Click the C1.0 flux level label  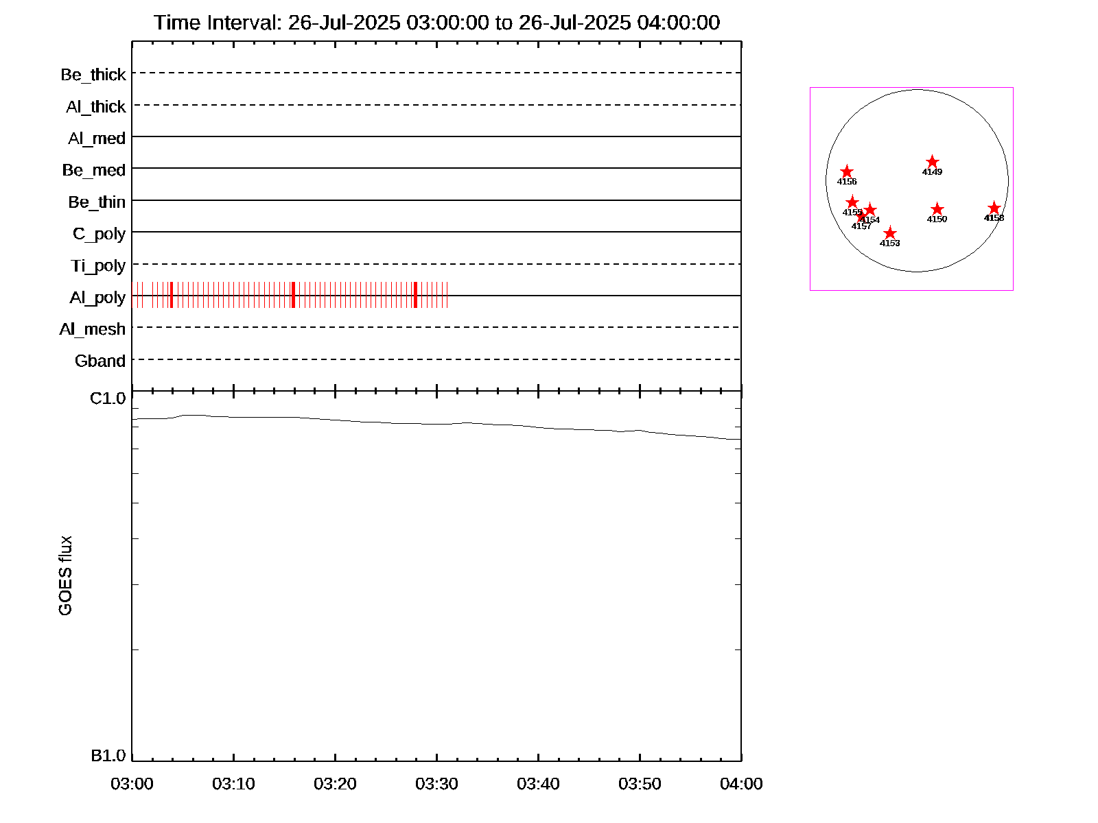[108, 398]
